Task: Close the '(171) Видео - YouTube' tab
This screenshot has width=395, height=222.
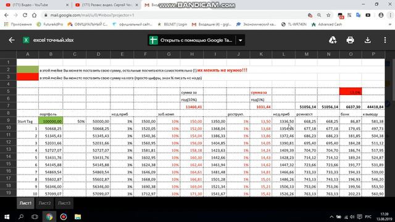Action: click(x=67, y=5)
